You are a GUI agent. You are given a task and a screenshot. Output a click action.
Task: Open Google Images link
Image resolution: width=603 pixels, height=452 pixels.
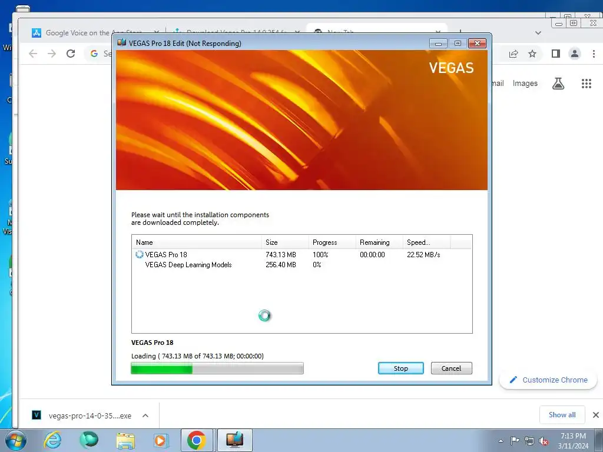(525, 84)
